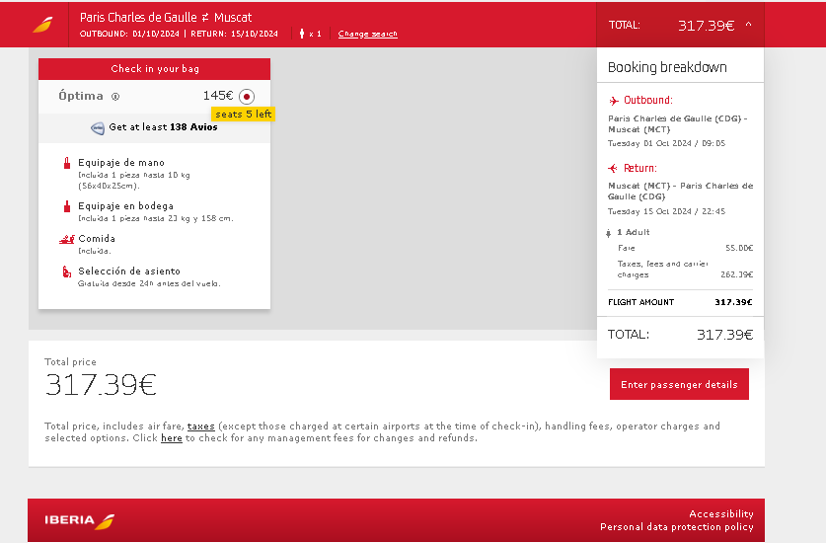
Task: Click the Outbound plane icon in breakdown
Action: pos(614,101)
